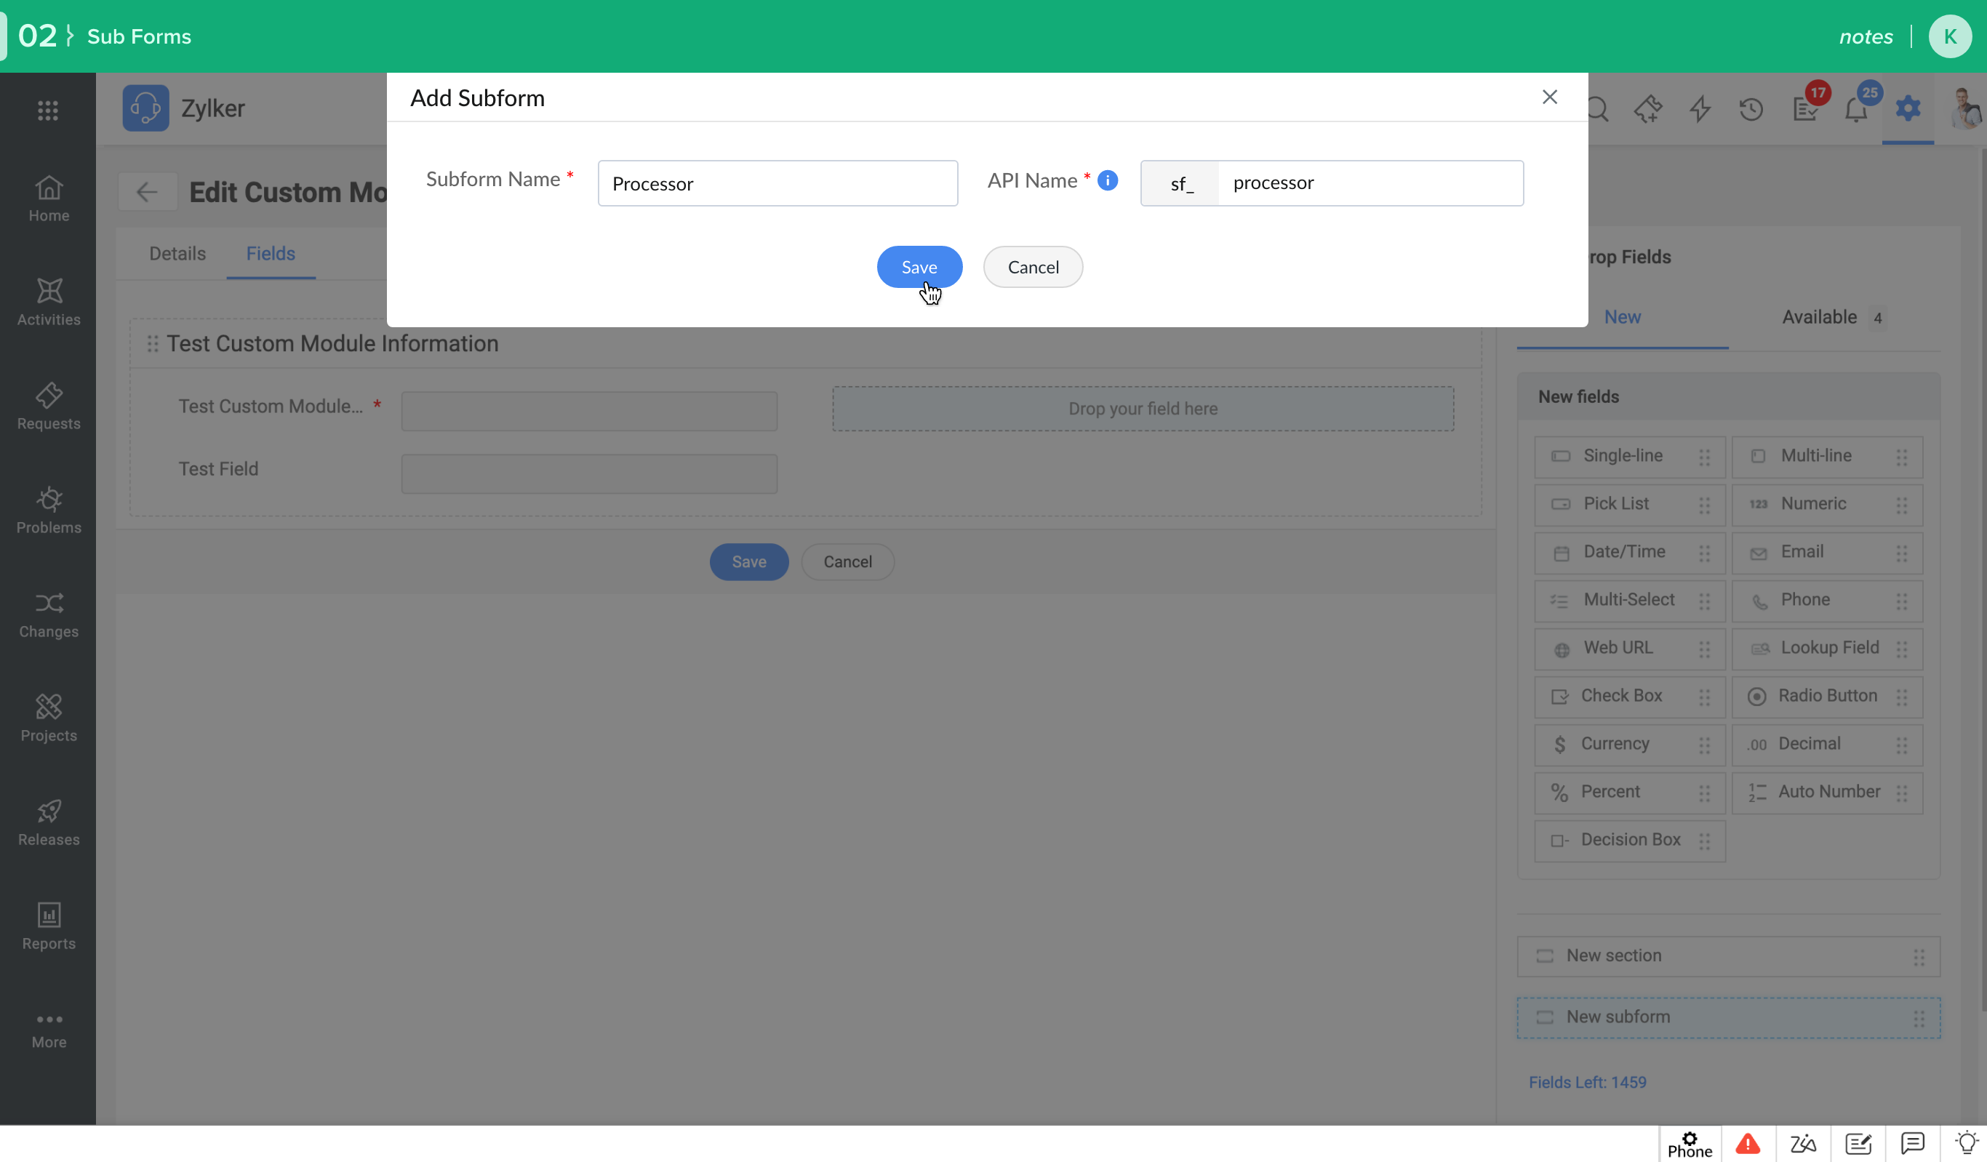Open the Phone widget in bottom bar
Image resolution: width=1987 pixels, height=1162 pixels.
click(1689, 1144)
